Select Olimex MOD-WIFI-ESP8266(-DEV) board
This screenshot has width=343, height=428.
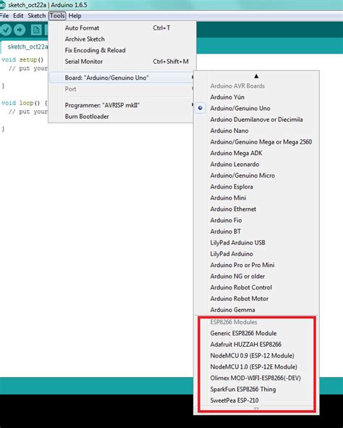pos(257,378)
